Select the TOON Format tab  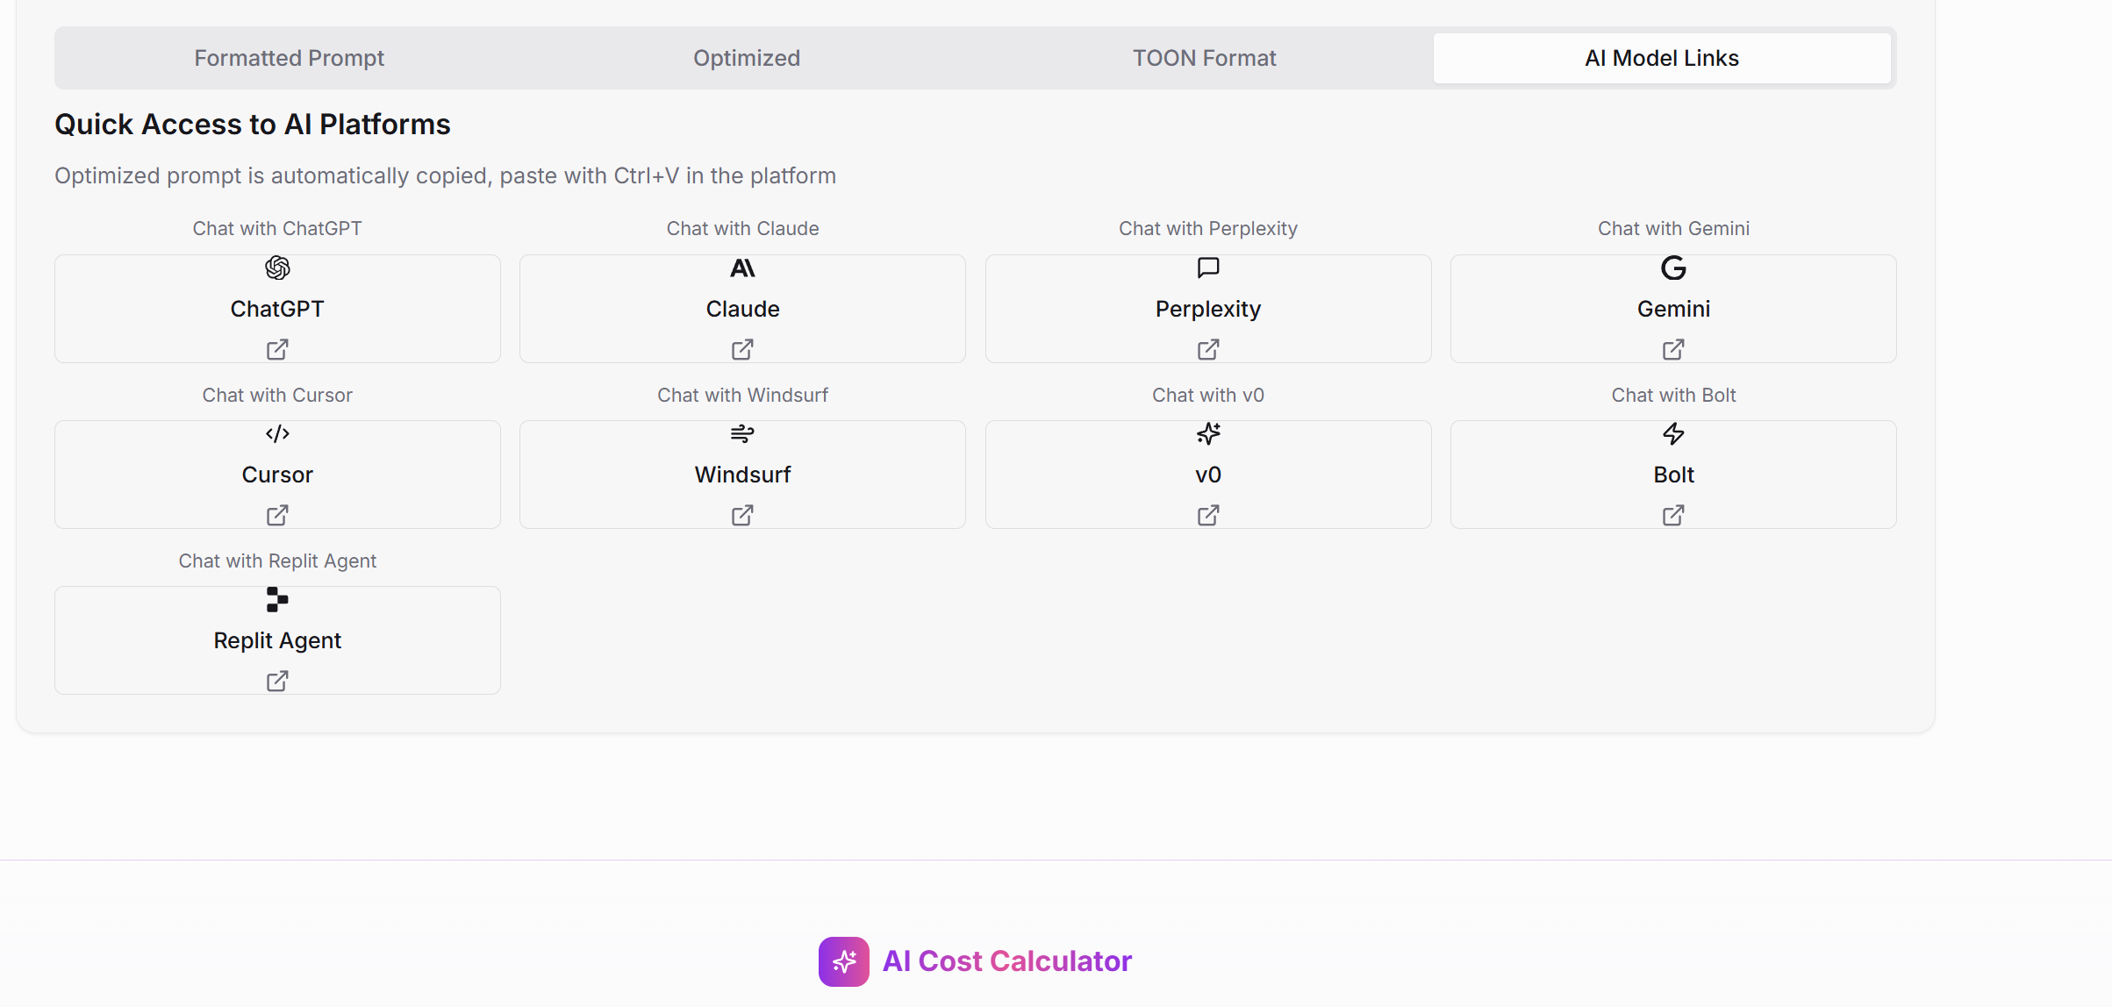pyautogui.click(x=1204, y=58)
